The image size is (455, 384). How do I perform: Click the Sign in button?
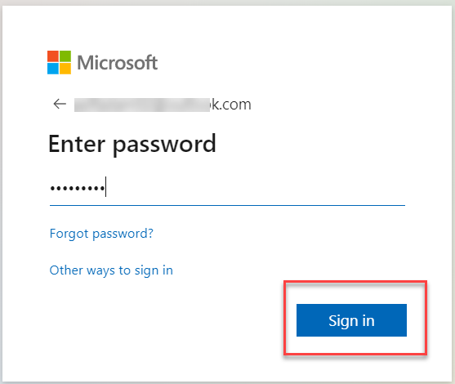coord(351,320)
